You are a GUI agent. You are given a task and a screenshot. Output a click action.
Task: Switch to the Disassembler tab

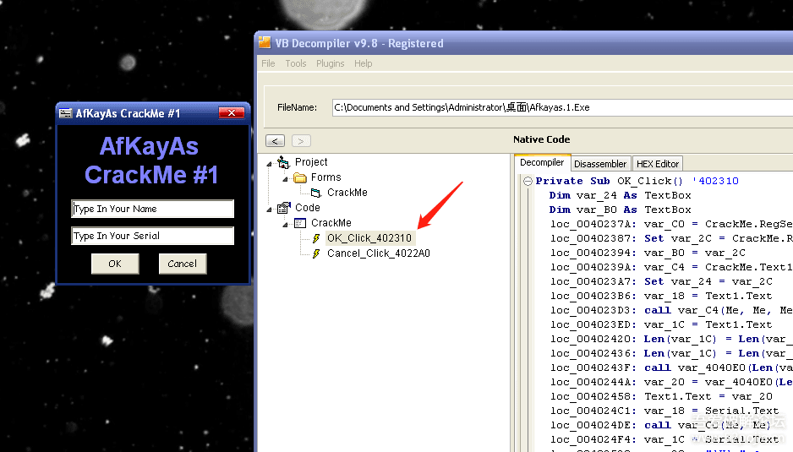click(600, 164)
